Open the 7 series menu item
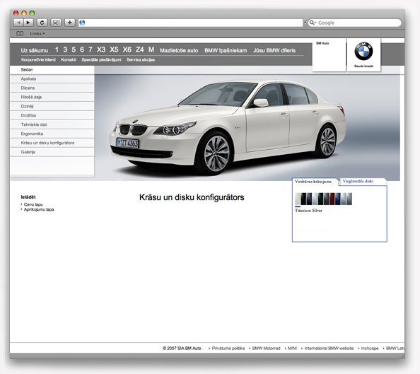Viewport: 420px width, 374px height. 91,49
